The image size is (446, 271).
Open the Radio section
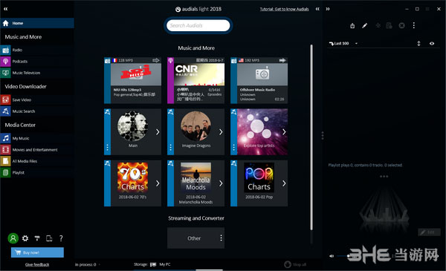tap(37, 50)
